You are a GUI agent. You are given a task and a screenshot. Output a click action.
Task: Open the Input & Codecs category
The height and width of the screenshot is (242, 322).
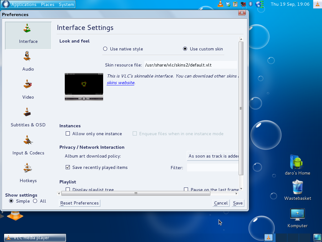[28, 146]
